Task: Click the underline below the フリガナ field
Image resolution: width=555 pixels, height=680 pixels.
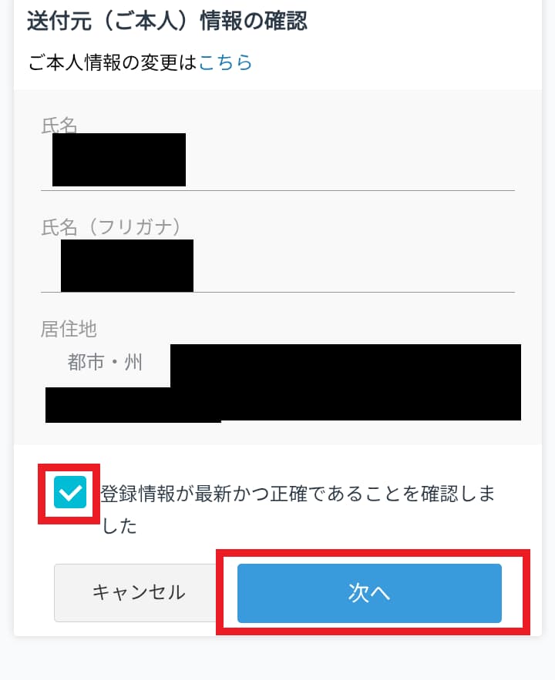Action: pos(277,293)
